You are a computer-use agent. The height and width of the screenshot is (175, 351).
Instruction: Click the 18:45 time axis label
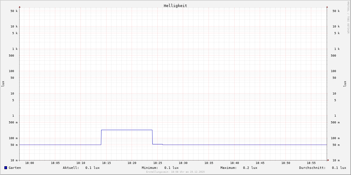click(x=260, y=163)
